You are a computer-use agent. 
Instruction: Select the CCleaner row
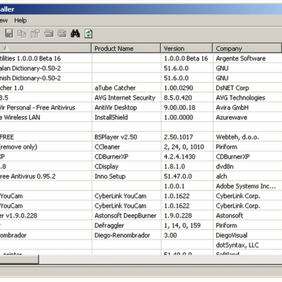coord(107,147)
